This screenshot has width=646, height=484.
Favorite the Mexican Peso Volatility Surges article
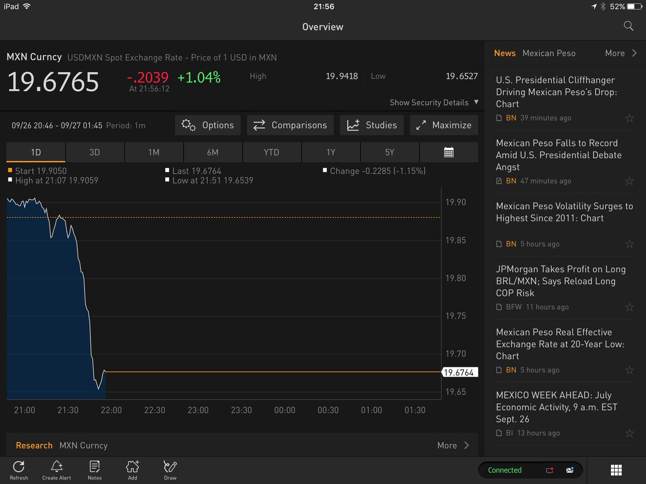click(x=629, y=244)
